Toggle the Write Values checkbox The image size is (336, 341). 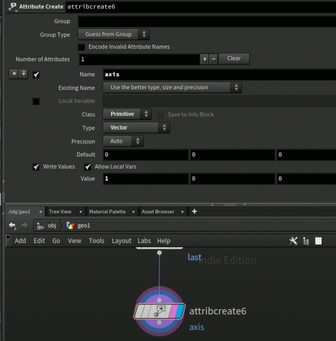(x=36, y=167)
